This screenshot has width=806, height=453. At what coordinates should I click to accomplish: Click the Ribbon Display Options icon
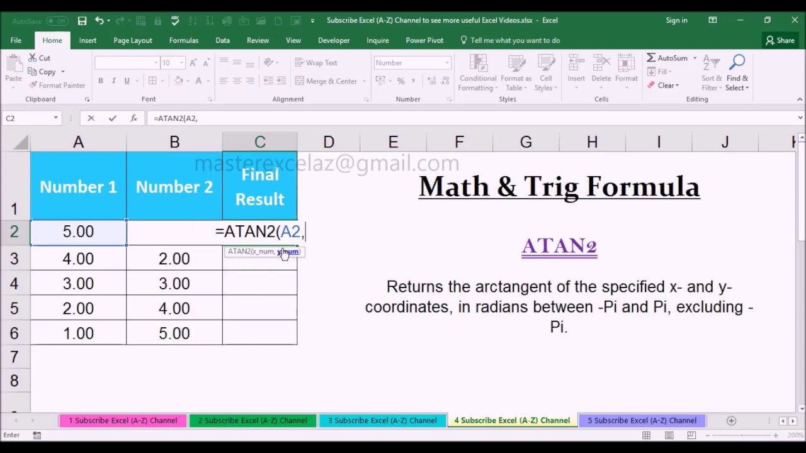(713, 20)
